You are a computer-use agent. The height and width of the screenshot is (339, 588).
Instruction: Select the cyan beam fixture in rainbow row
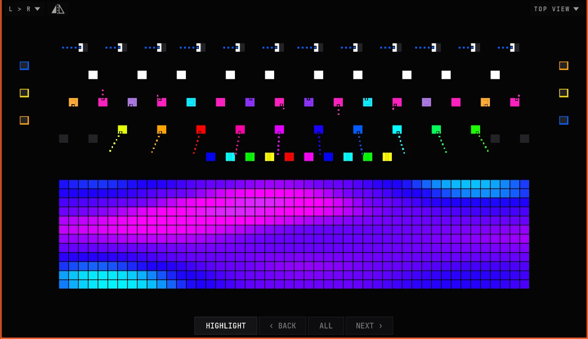tap(397, 129)
